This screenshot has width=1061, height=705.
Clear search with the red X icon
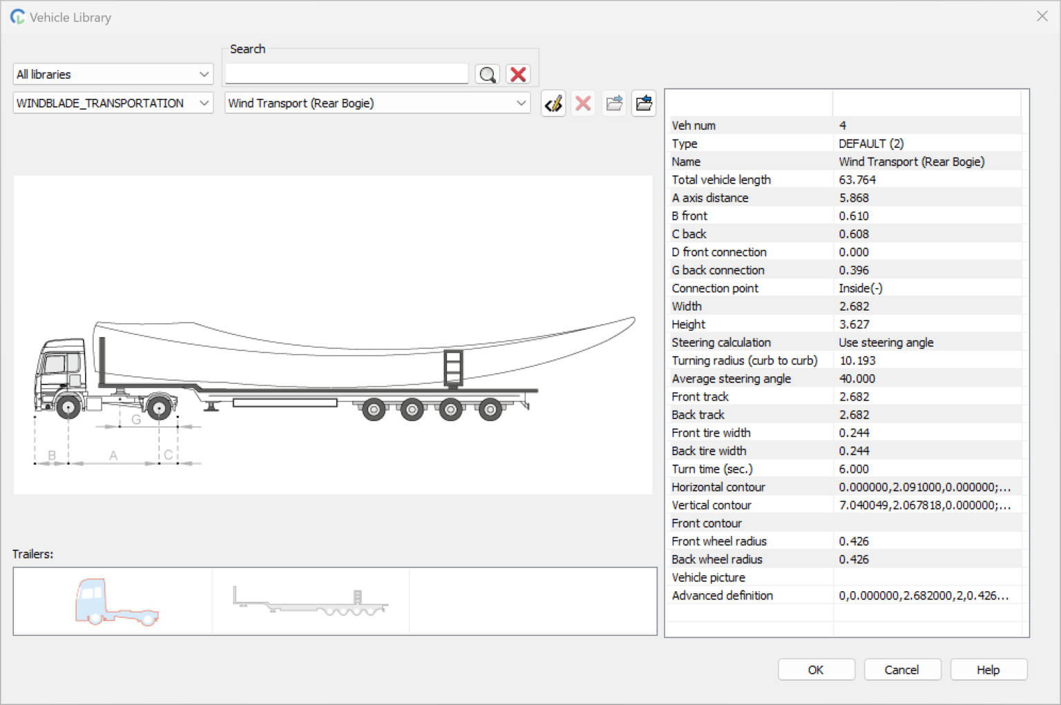point(518,74)
